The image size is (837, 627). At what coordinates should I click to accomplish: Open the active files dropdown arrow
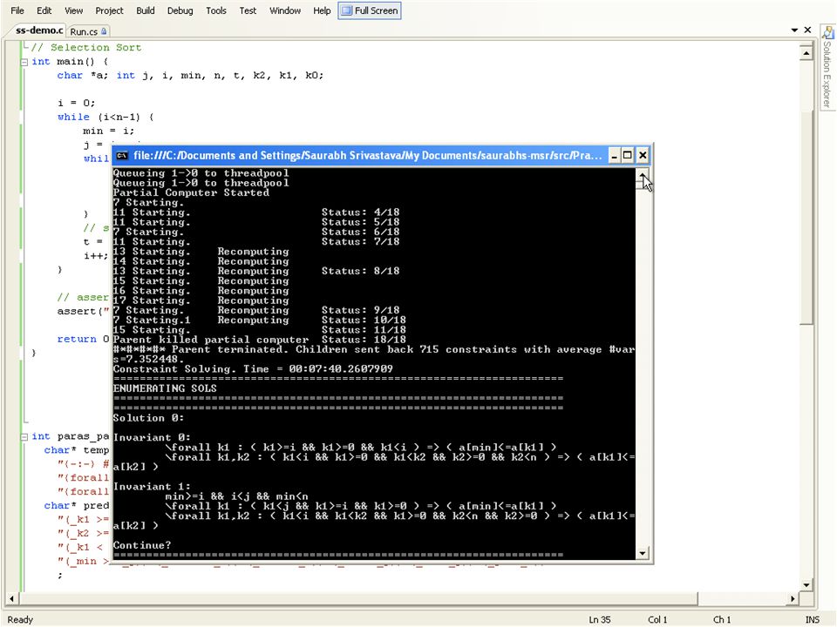pyautogui.click(x=794, y=30)
